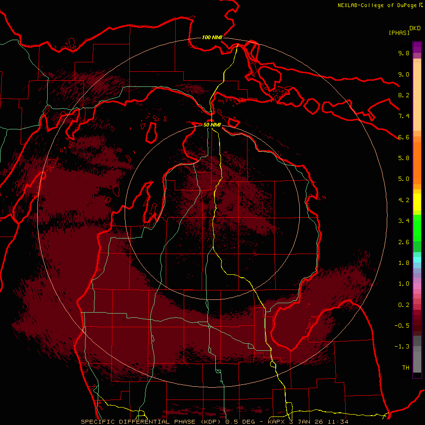
Task: Click the -0.5 scale value
Action: [402, 326]
